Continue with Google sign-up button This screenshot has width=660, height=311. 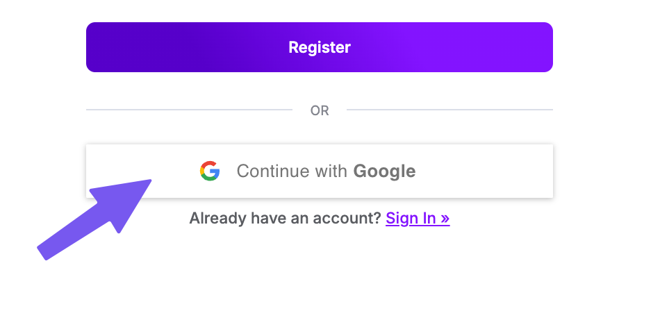pyautogui.click(x=319, y=171)
